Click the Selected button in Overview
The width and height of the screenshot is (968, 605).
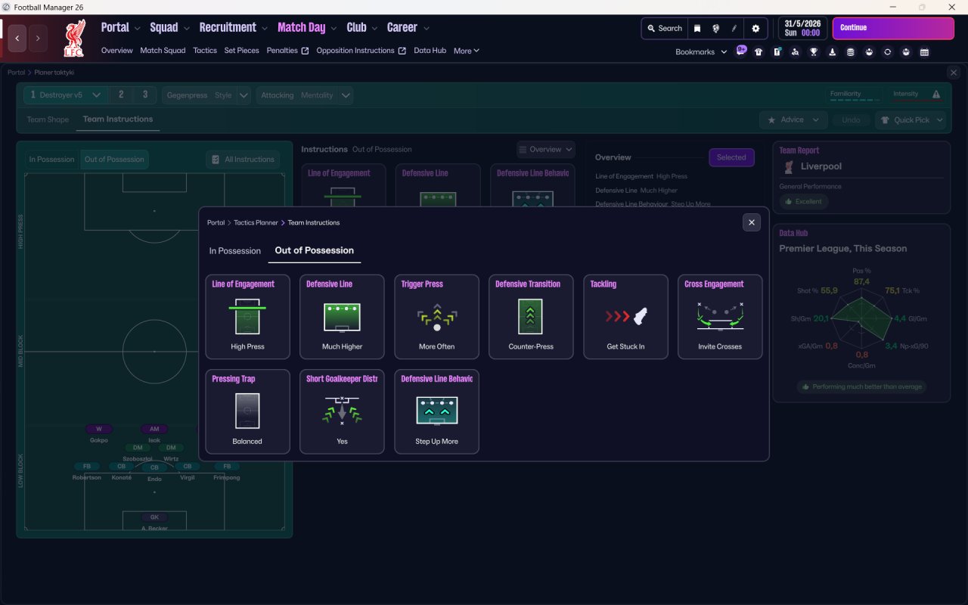coord(731,157)
